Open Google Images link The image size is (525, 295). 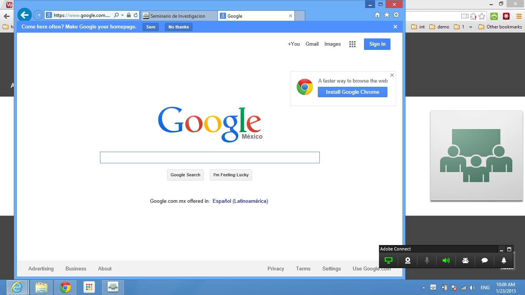(x=332, y=44)
